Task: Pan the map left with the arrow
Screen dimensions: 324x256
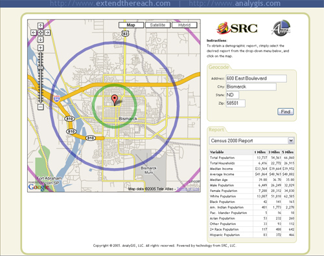Action: (34, 32)
